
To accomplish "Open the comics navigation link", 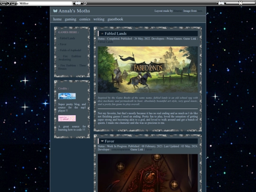I will (85, 19).
